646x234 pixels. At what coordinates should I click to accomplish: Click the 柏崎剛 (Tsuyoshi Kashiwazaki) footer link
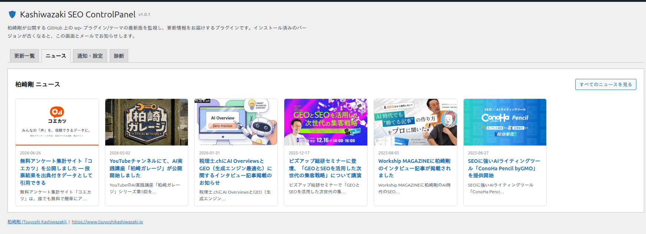tap(37, 222)
